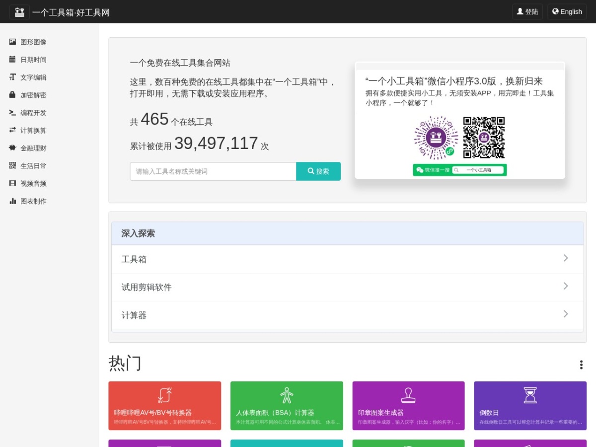Switch language with the English button
The image size is (596, 447).
click(x=567, y=11)
